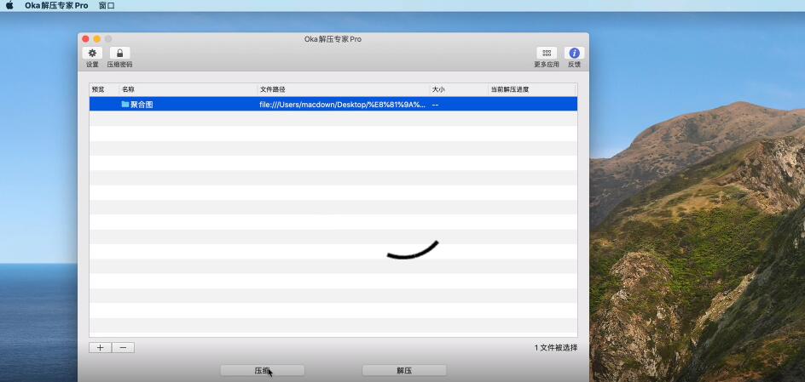Close the Oka解压专家 Pro window
This screenshot has width=805, height=382.
[x=85, y=39]
